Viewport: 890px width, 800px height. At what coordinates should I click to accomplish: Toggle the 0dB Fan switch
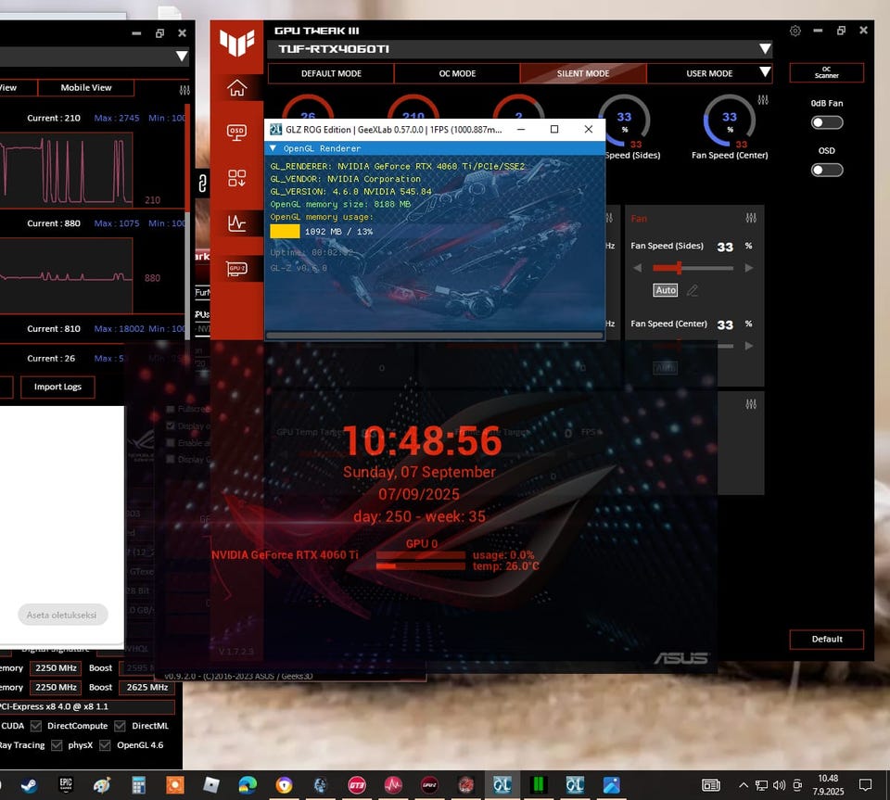(x=826, y=122)
